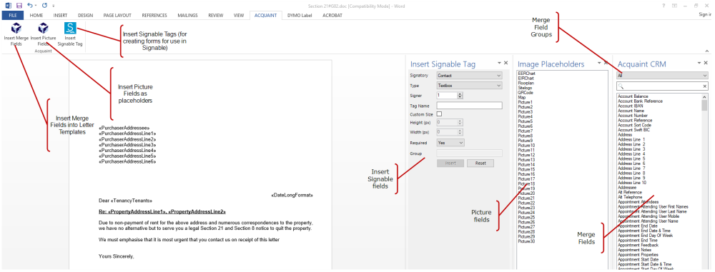Open the Type dropdown showing Textbox

pyautogui.click(x=469, y=85)
